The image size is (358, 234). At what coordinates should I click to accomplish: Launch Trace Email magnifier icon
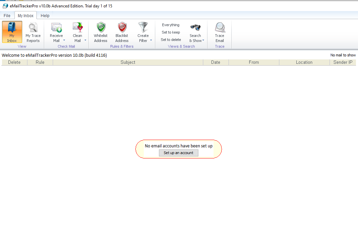(220, 27)
